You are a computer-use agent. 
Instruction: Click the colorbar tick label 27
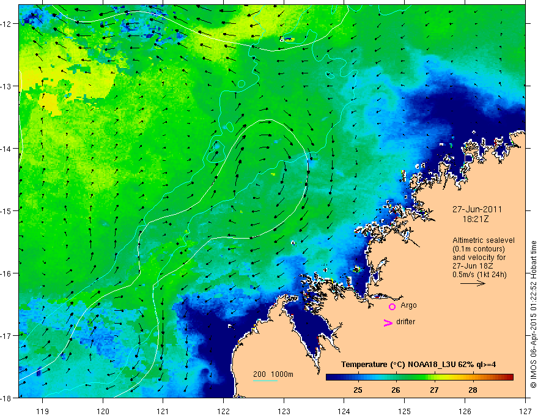click(435, 390)
